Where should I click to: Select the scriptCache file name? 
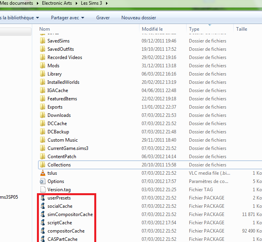click(x=60, y=223)
